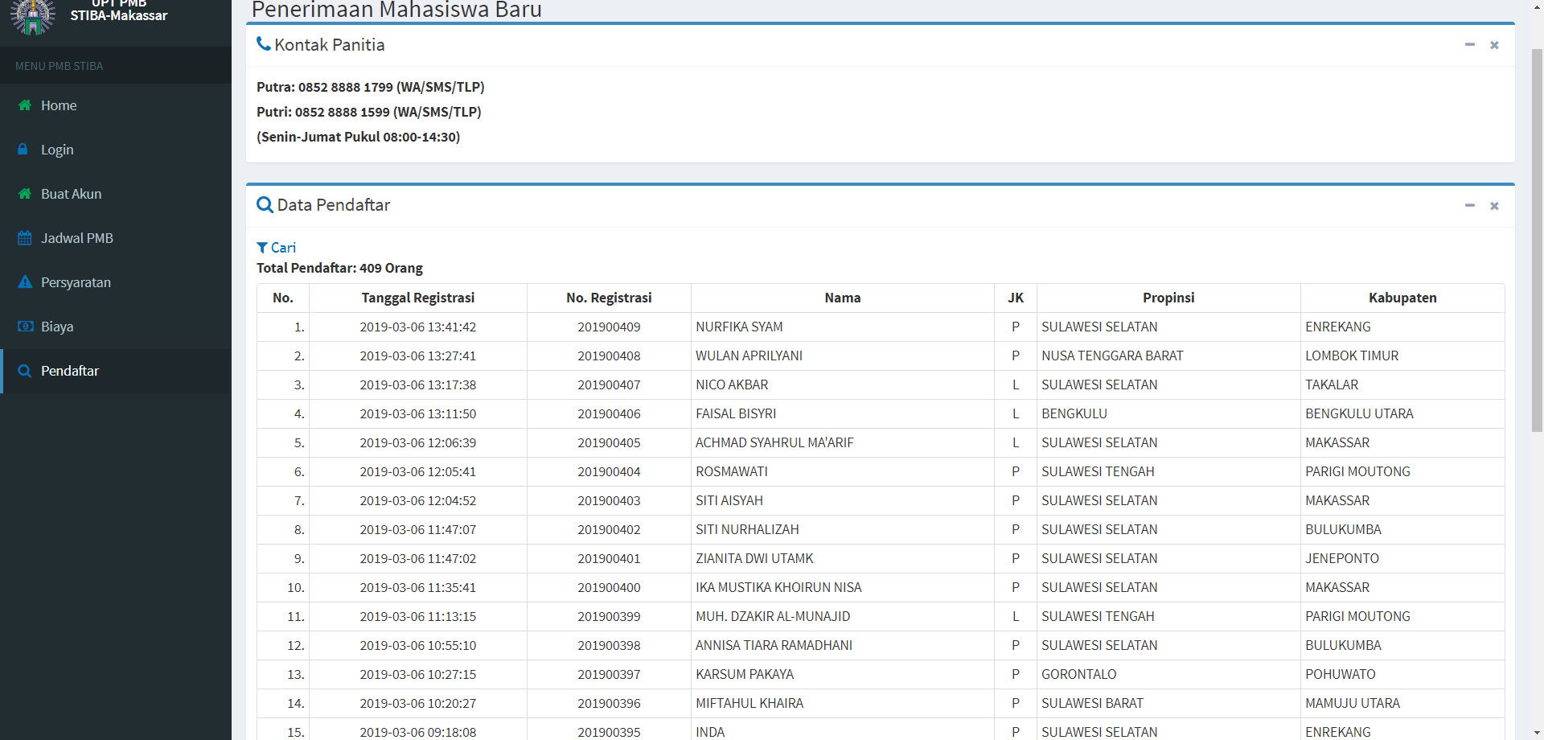Click the Nama column header
This screenshot has height=740, width=1544.
842,298
